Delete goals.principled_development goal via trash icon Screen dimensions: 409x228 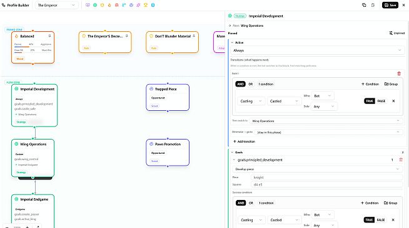pyautogui.click(x=401, y=159)
